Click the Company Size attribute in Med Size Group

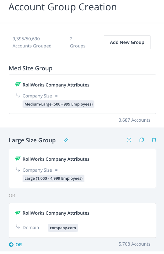coord(37,96)
